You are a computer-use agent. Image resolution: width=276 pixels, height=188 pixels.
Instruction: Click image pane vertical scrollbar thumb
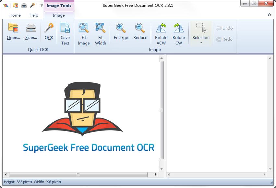pyautogui.click(x=161, y=110)
